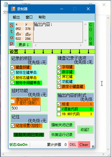This screenshot has width=111, height=157.
Task: Open the 窗口 menu
Action: pos(29,17)
